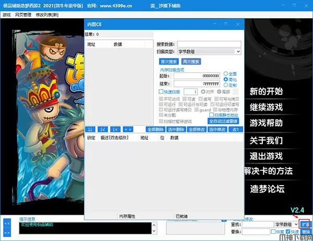Click the 搜索数据 input field
313x241 pixels.
pos(209,44)
